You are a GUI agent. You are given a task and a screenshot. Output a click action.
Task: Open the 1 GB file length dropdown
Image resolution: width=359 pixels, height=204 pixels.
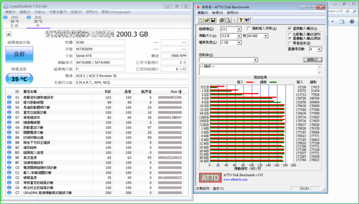click(239, 43)
